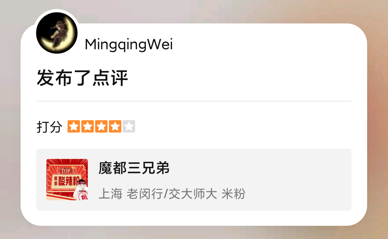388x239 pixels.
Task: Click the 米粉 category text
Action: point(234,194)
